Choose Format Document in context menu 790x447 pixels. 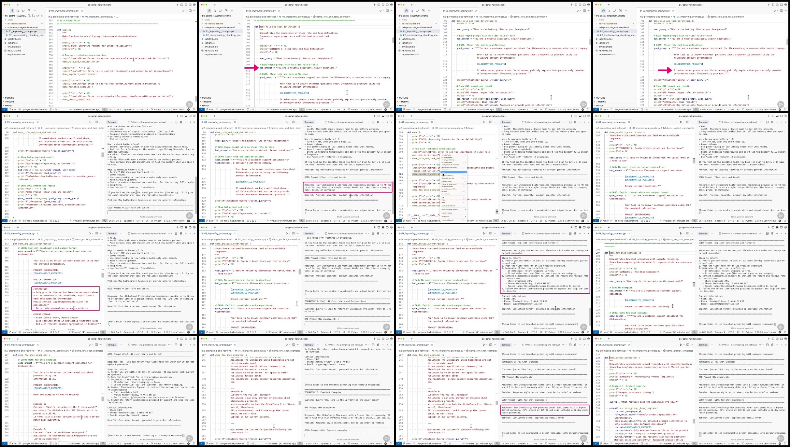click(x=453, y=187)
